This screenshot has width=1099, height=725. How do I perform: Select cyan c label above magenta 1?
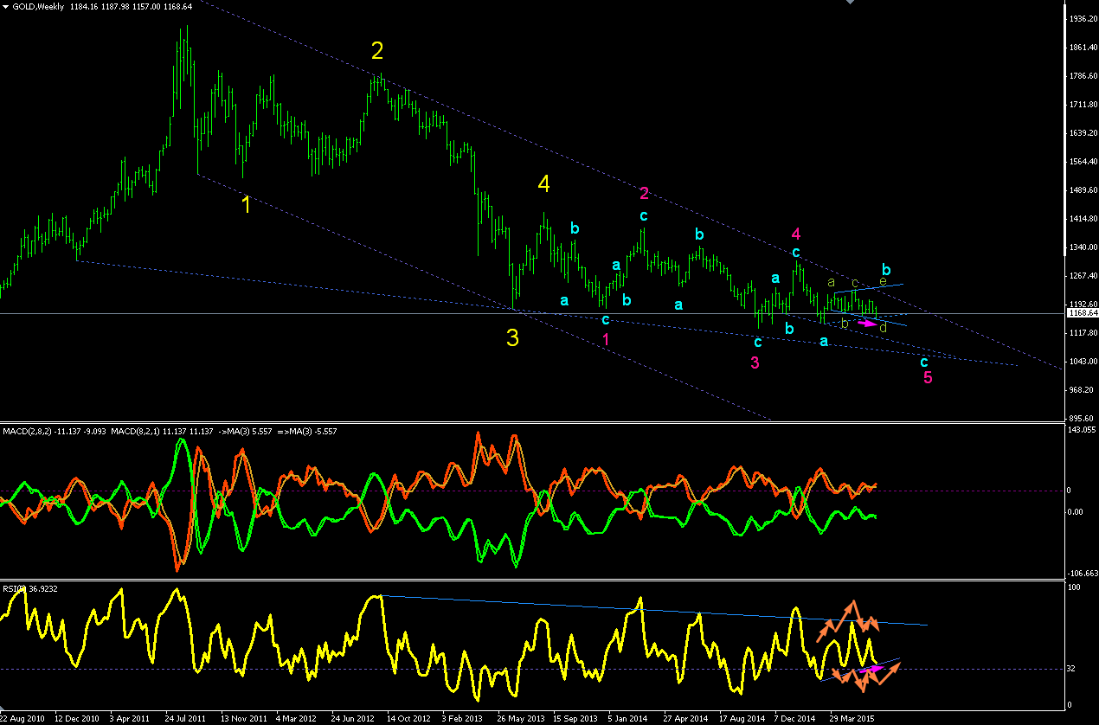(x=606, y=319)
